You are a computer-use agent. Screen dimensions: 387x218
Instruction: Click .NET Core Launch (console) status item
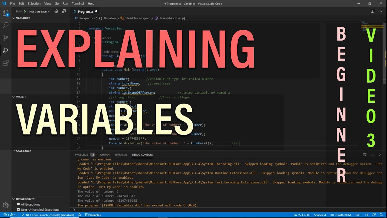48,215
